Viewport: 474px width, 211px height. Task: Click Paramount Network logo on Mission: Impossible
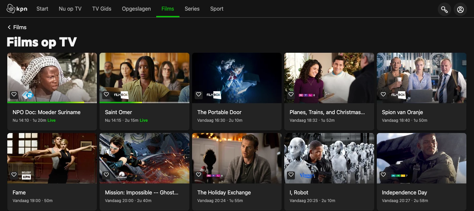coord(121,176)
